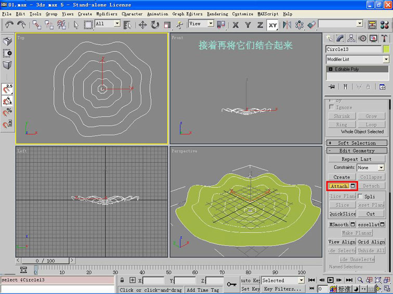Open the Graph Editors menu
This screenshot has width=393, height=294.
tap(187, 14)
